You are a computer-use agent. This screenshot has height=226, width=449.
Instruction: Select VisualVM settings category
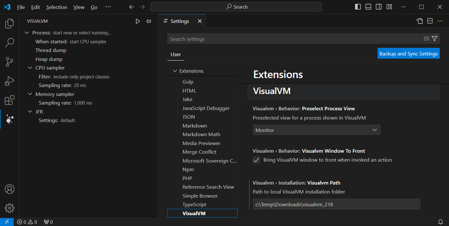click(202, 213)
